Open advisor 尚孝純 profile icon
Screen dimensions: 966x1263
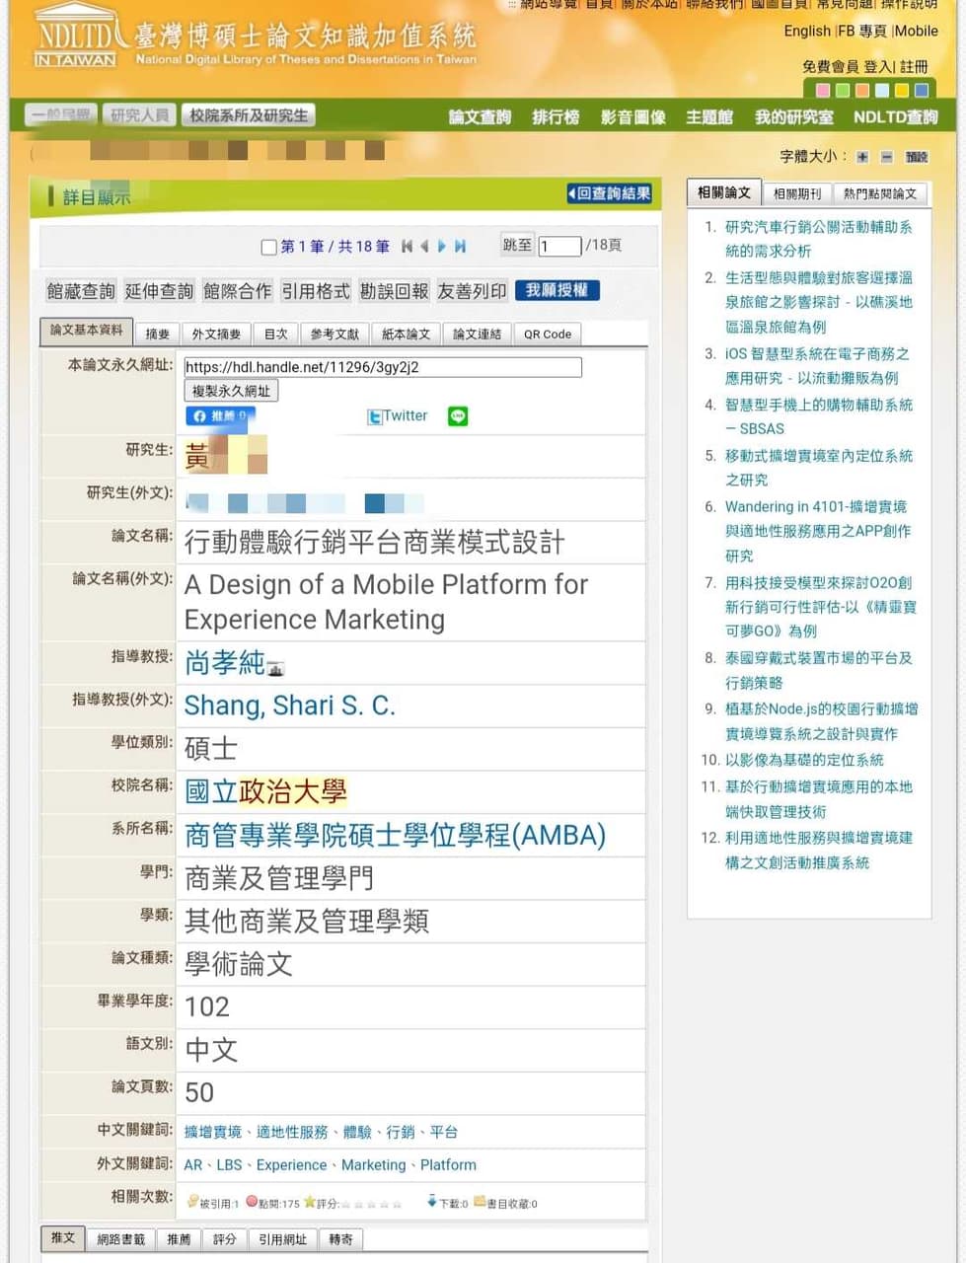pos(275,668)
